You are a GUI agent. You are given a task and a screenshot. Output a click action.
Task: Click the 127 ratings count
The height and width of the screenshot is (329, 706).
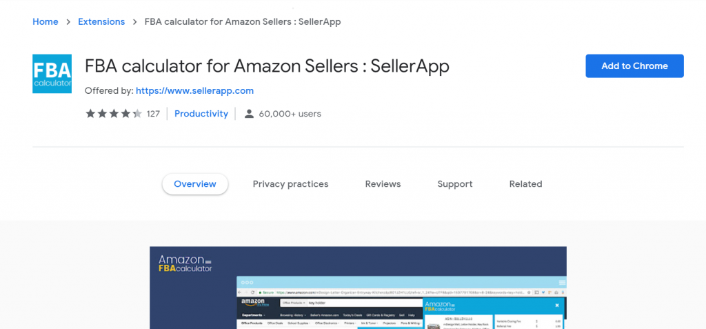point(153,114)
